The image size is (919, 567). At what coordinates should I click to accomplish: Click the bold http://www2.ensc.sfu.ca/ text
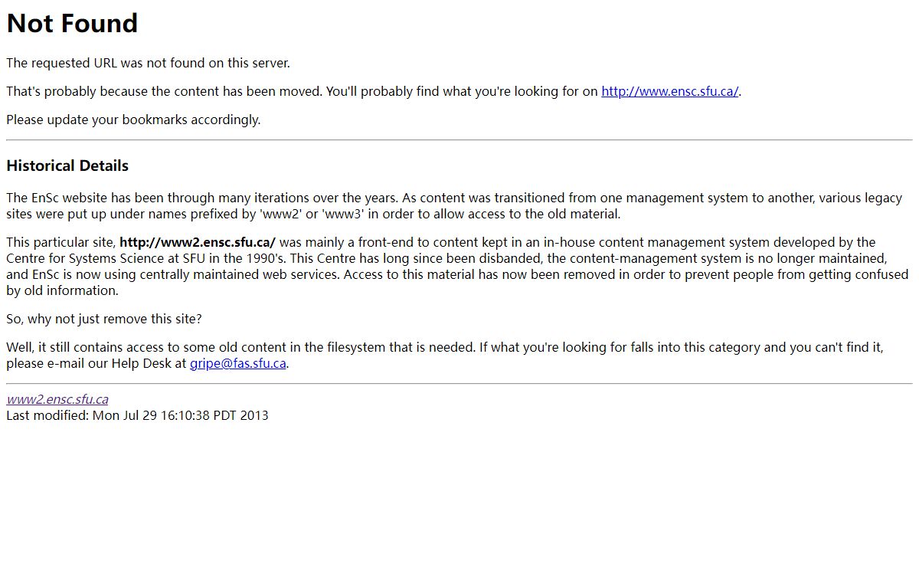198,242
